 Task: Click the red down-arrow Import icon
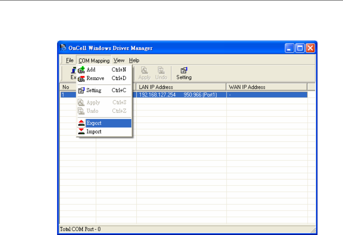pyautogui.click(x=81, y=131)
